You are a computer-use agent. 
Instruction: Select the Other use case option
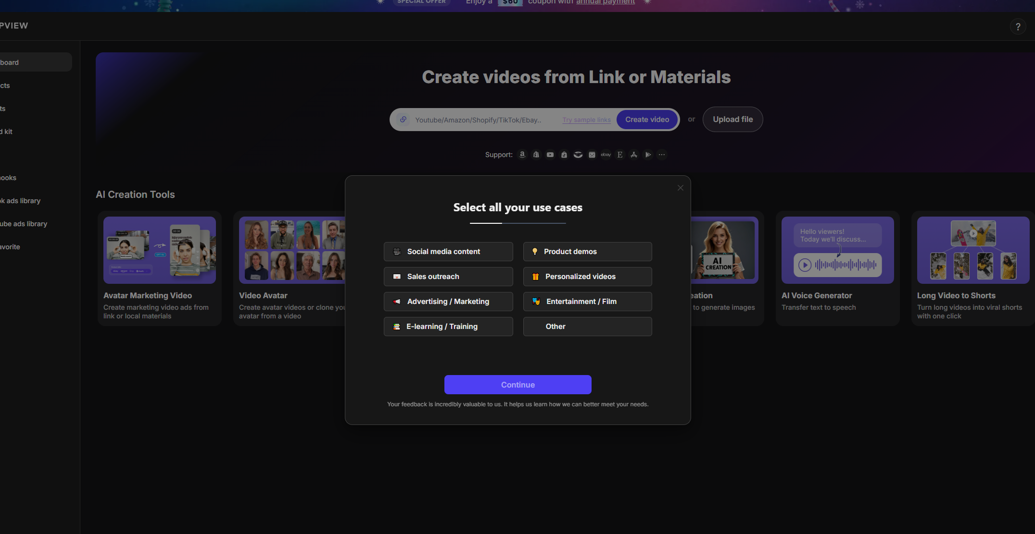point(587,327)
